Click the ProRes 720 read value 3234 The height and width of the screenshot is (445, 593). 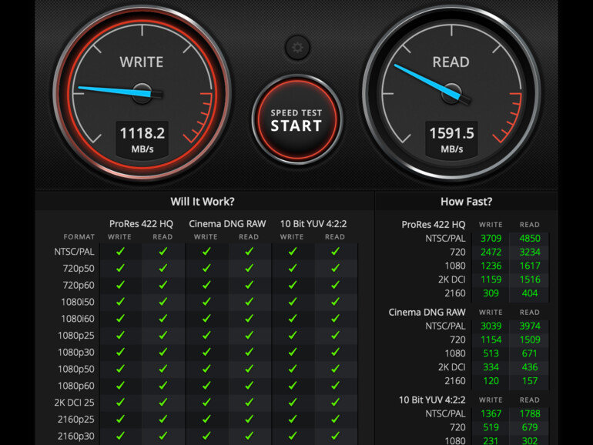[530, 253]
